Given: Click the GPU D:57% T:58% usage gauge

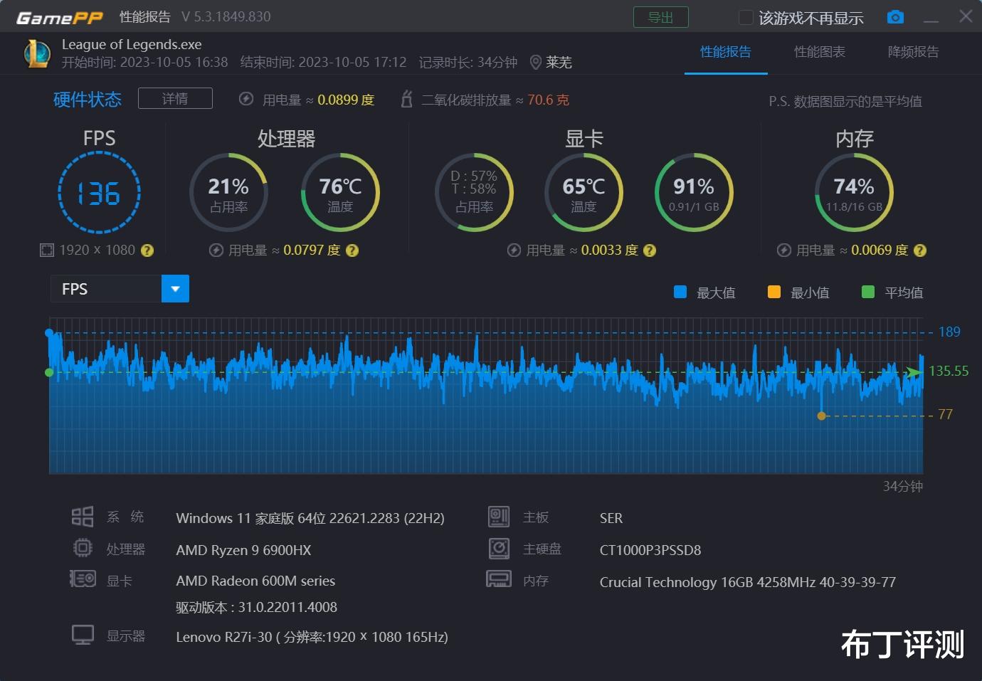Looking at the screenshot, I should (x=474, y=192).
